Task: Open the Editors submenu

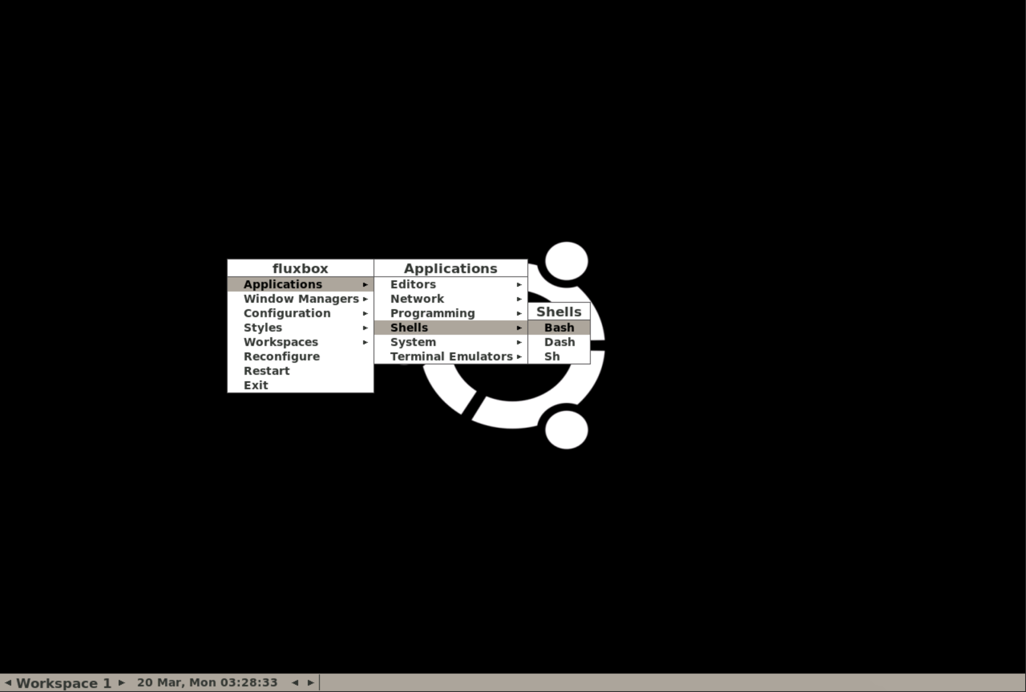Action: 451,284
